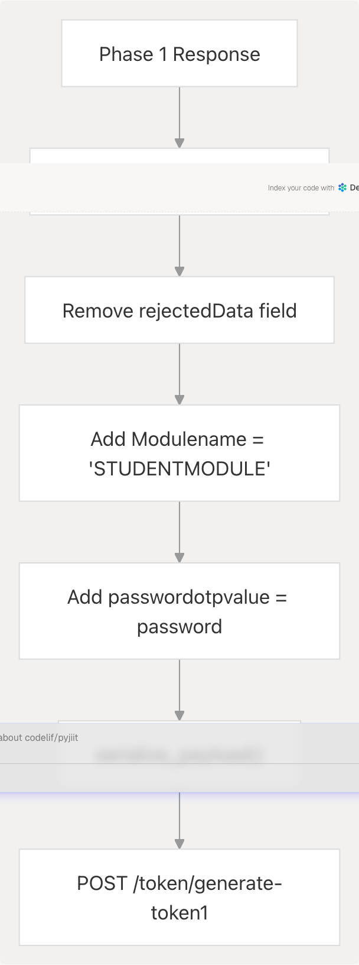The width and height of the screenshot is (359, 965).
Task: Click the arrow pointing into the POST node
Action: tap(179, 821)
